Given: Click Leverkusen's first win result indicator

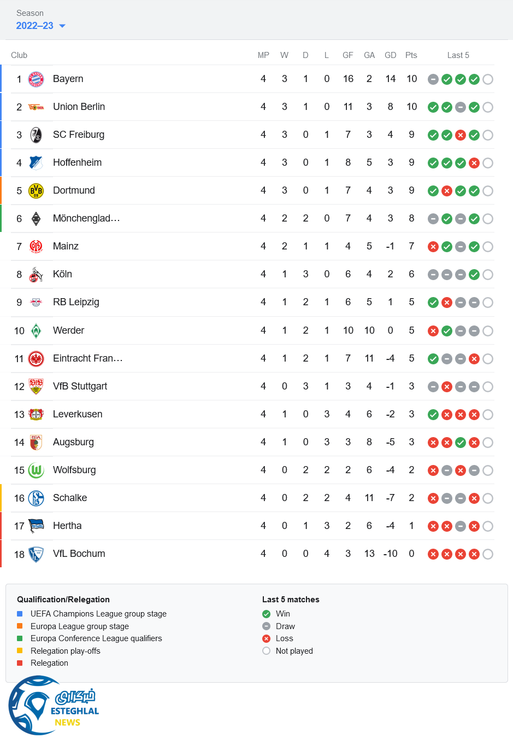Looking at the screenshot, I should [433, 415].
